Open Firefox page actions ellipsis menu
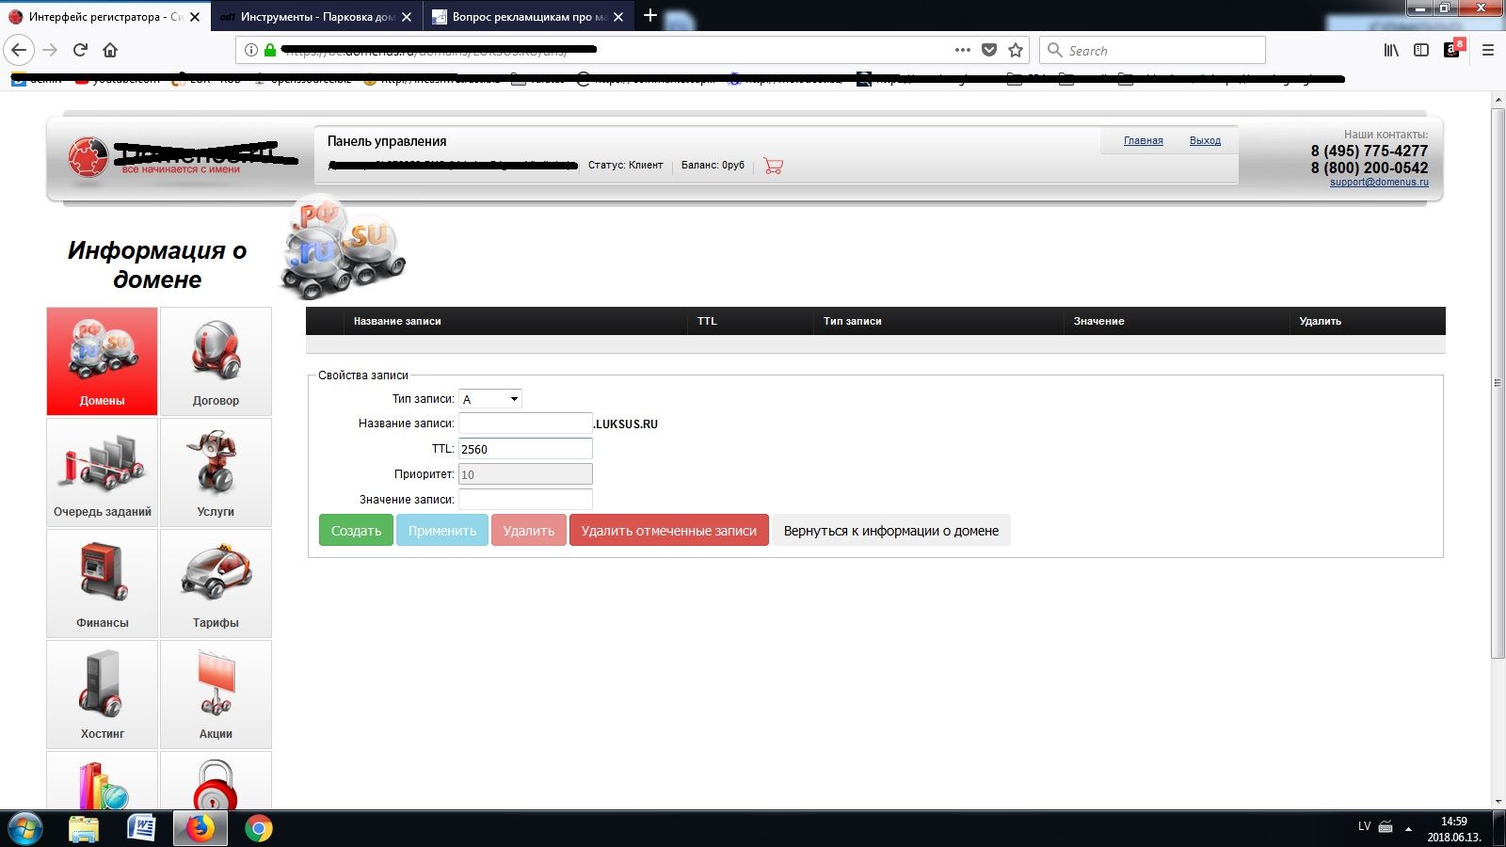 [962, 50]
